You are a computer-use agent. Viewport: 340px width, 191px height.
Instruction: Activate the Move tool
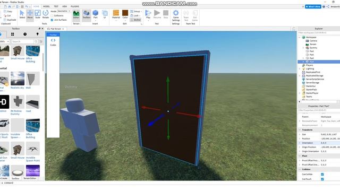point(30,14)
